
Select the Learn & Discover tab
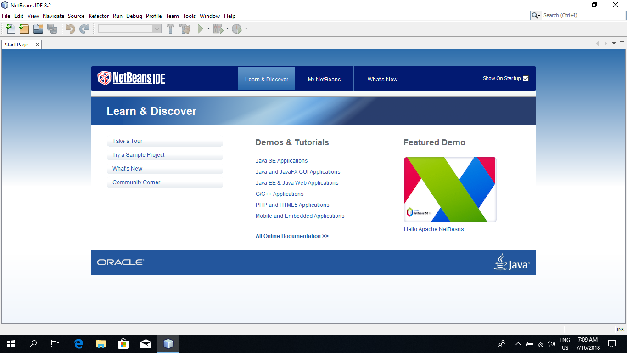coord(267,79)
